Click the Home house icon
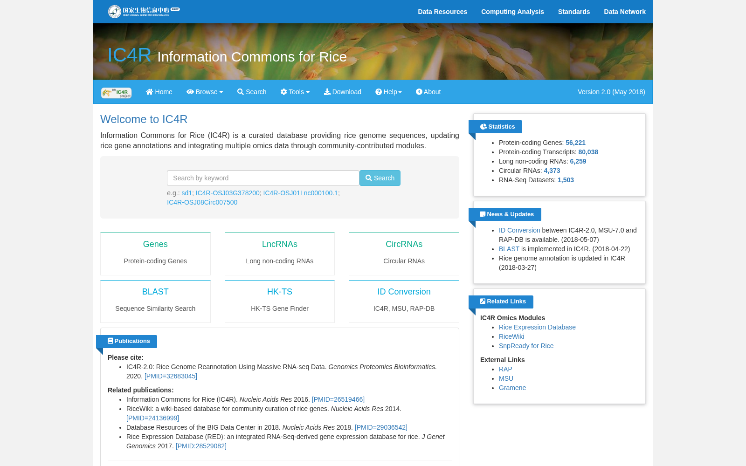746x466 pixels. point(149,92)
